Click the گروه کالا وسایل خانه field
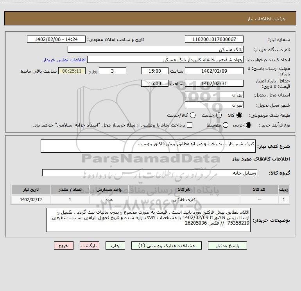The height and width of the screenshot is (291, 301). (x=150, y=173)
